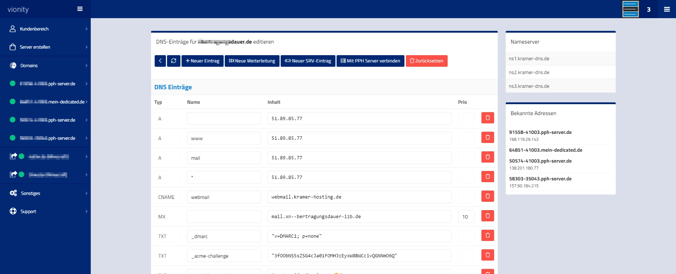Image resolution: width=676 pixels, height=274 pixels.
Task: Click the wildcard * name field
Action: (224, 177)
